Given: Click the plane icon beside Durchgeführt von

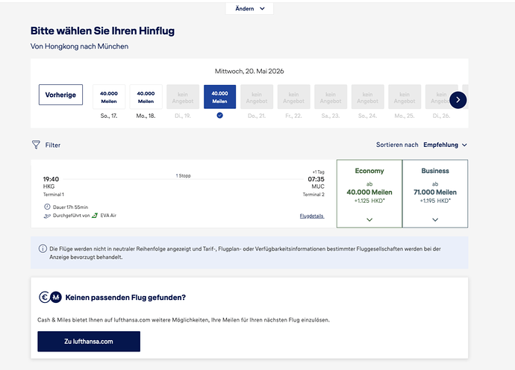Looking at the screenshot, I should (47, 216).
